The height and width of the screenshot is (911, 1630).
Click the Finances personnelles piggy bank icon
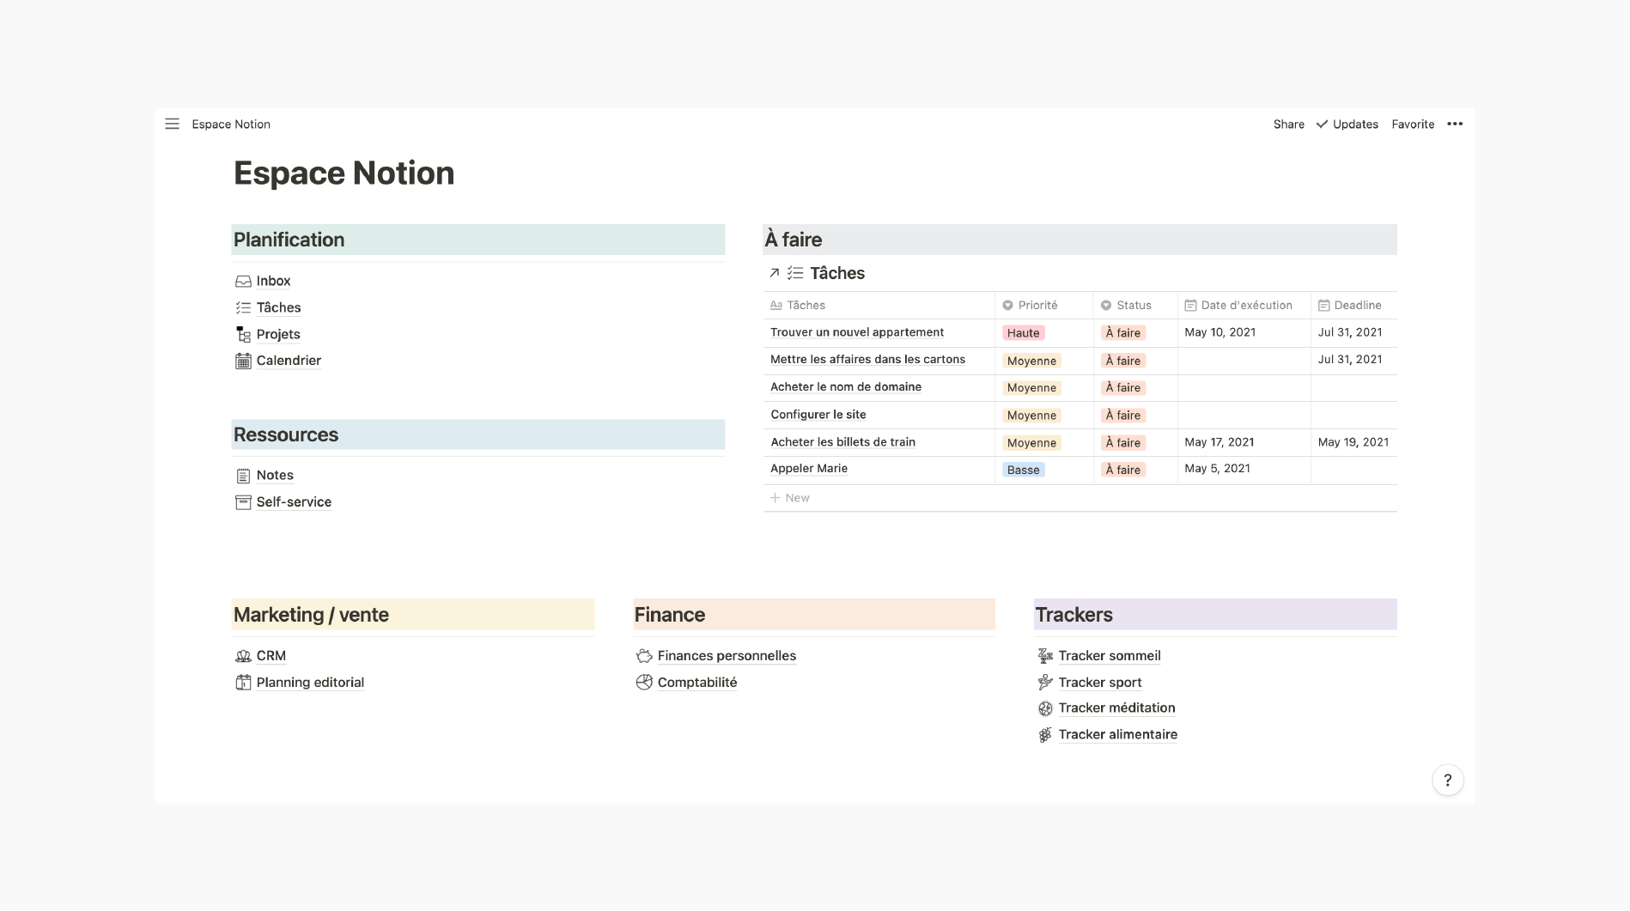click(x=644, y=656)
